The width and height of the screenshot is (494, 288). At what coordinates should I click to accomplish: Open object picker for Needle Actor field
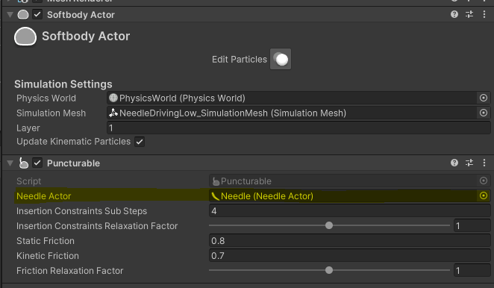pyautogui.click(x=484, y=195)
